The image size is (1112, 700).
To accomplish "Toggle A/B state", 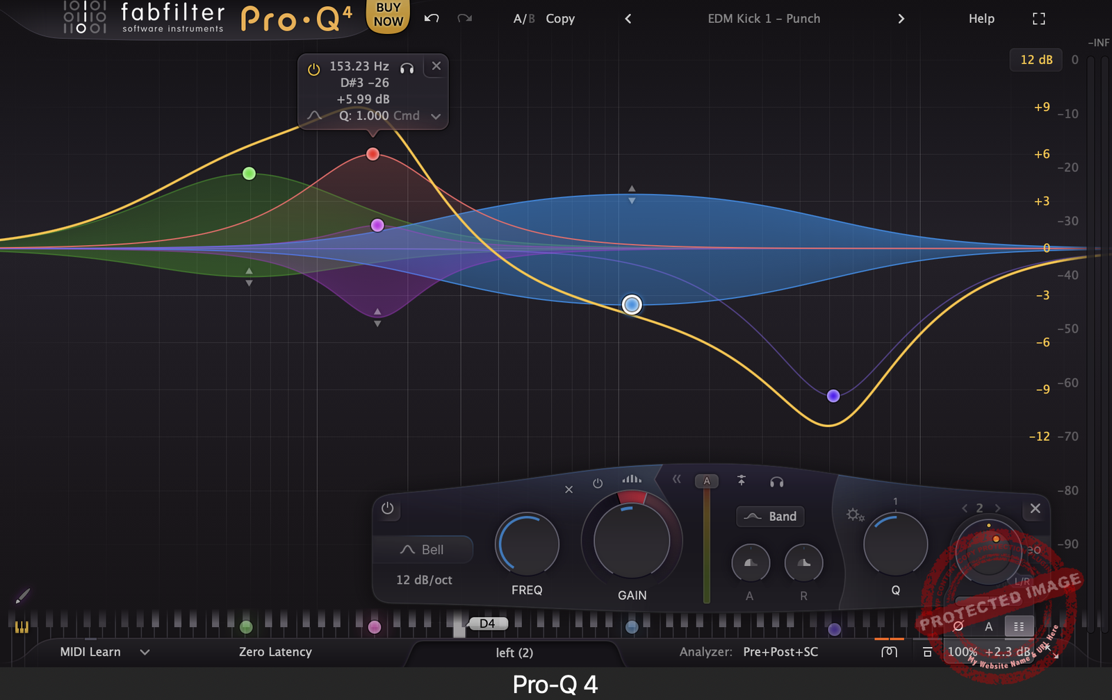I will pyautogui.click(x=524, y=19).
